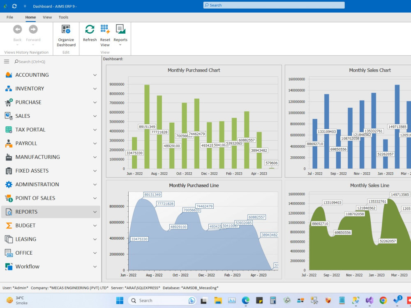Viewport: 411px width, 308px height.
Task: Expand the REPORTS section chevron
Action: (x=95, y=212)
